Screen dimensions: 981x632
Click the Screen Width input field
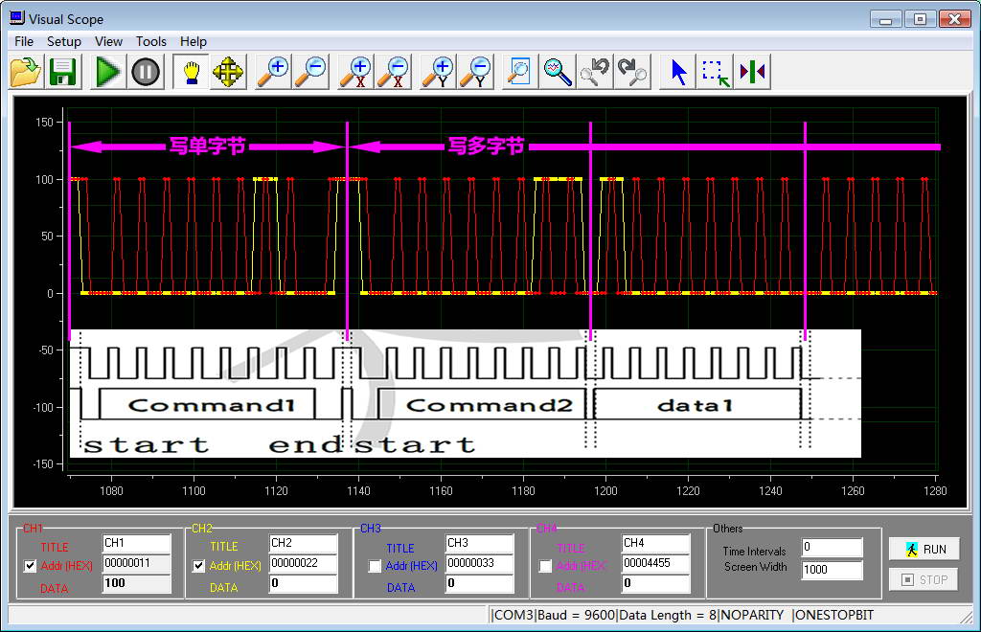click(832, 571)
